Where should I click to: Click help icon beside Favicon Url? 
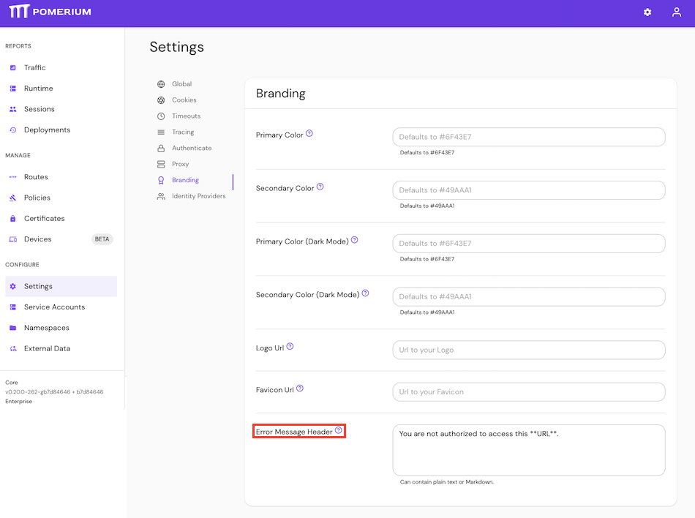300,388
